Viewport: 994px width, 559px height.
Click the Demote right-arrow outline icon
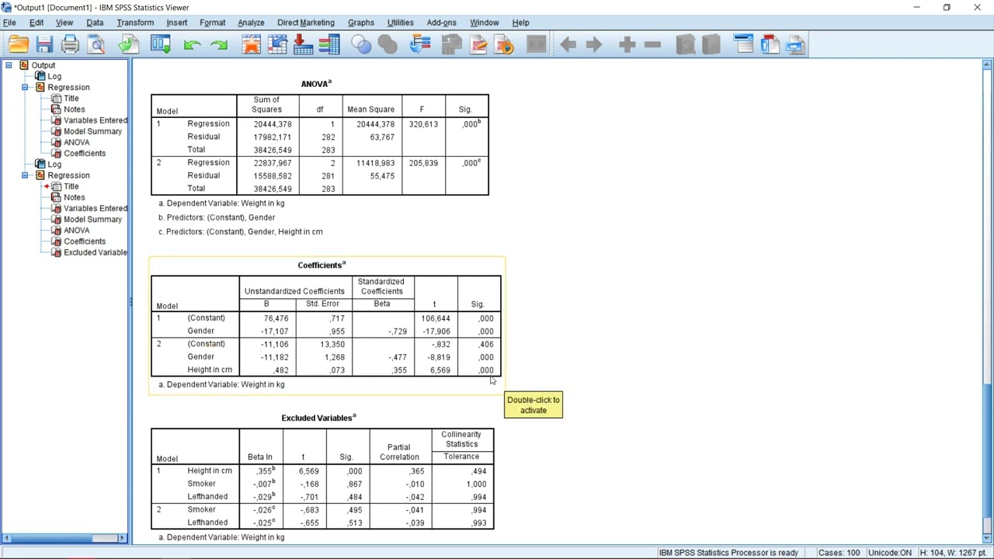[x=594, y=45]
